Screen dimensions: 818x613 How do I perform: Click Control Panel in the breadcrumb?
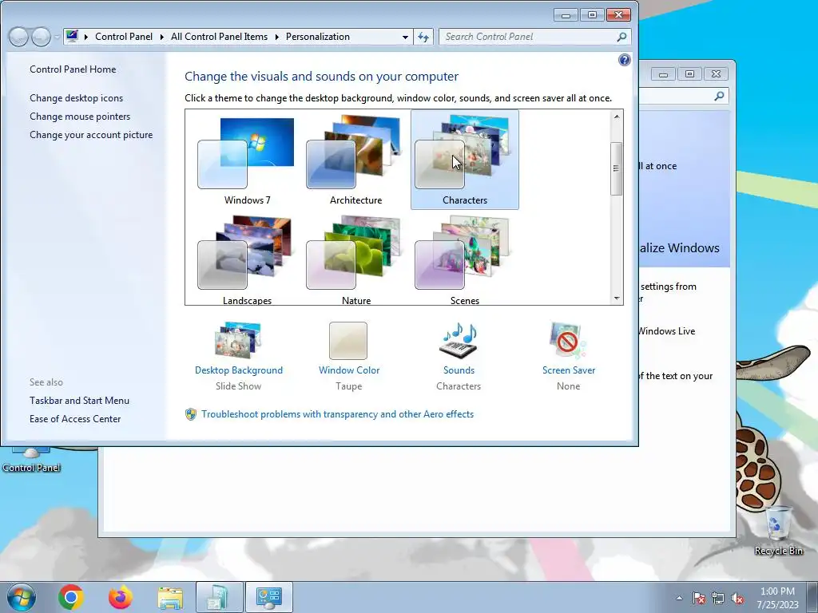[x=124, y=37]
